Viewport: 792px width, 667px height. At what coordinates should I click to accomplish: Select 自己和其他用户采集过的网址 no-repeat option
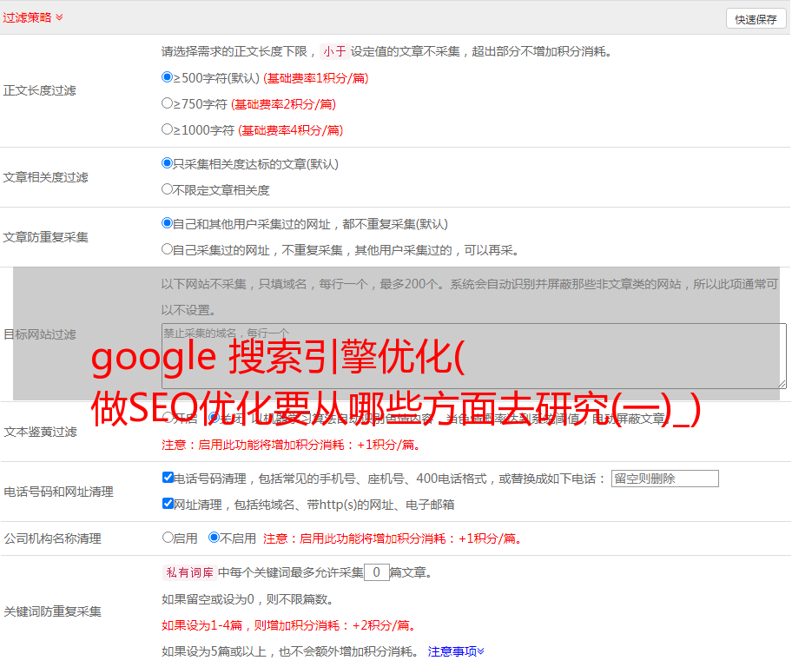click(167, 223)
